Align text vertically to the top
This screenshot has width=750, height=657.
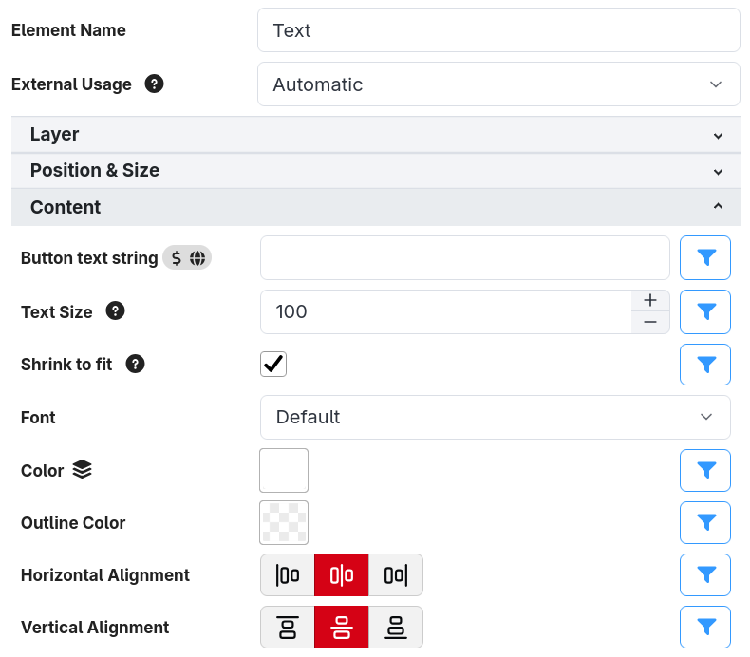[x=288, y=627]
